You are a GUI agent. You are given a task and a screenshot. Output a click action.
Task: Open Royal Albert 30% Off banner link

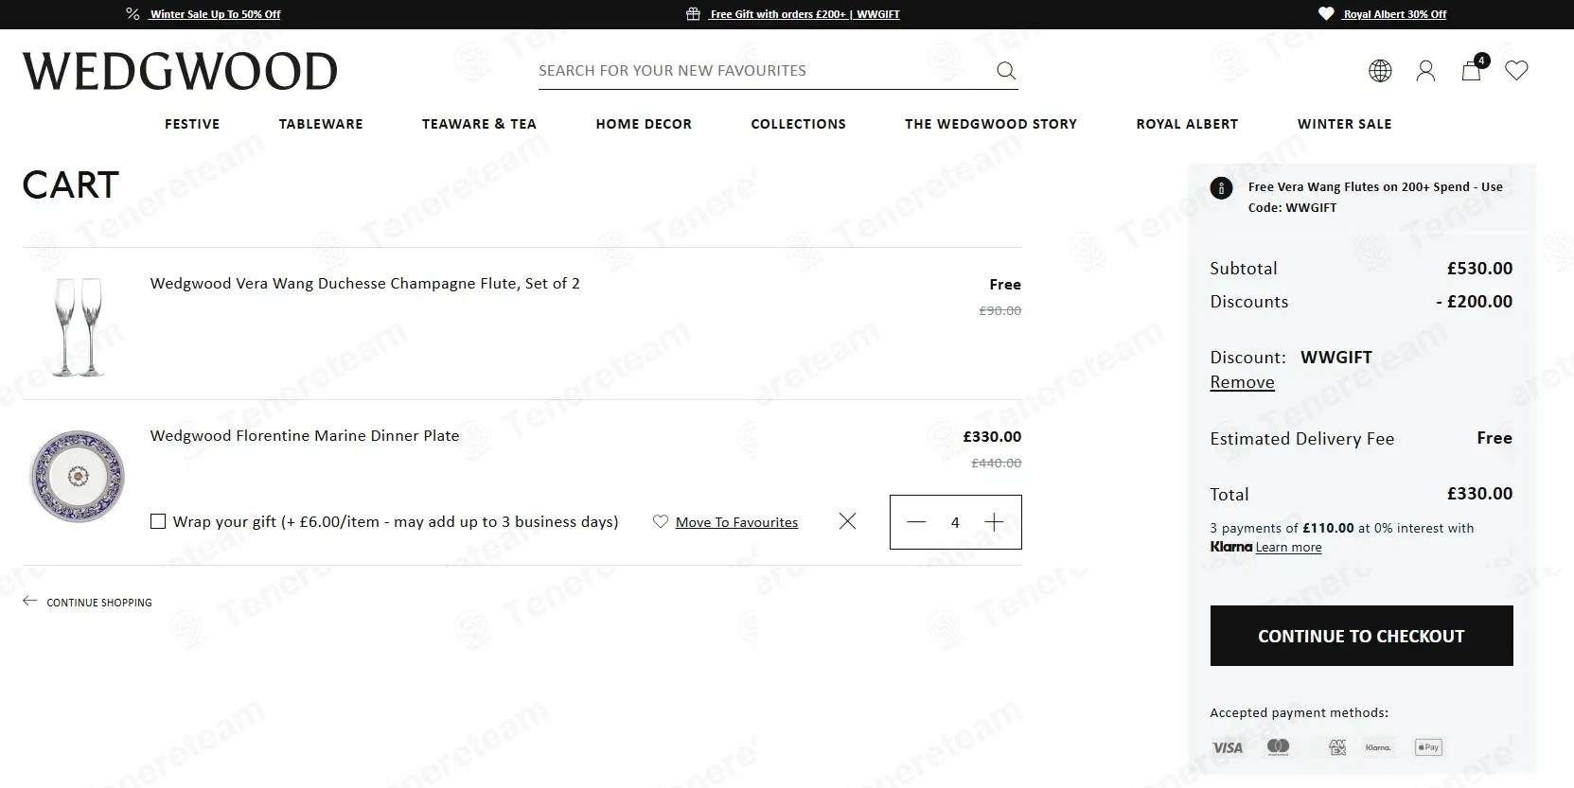(x=1394, y=14)
